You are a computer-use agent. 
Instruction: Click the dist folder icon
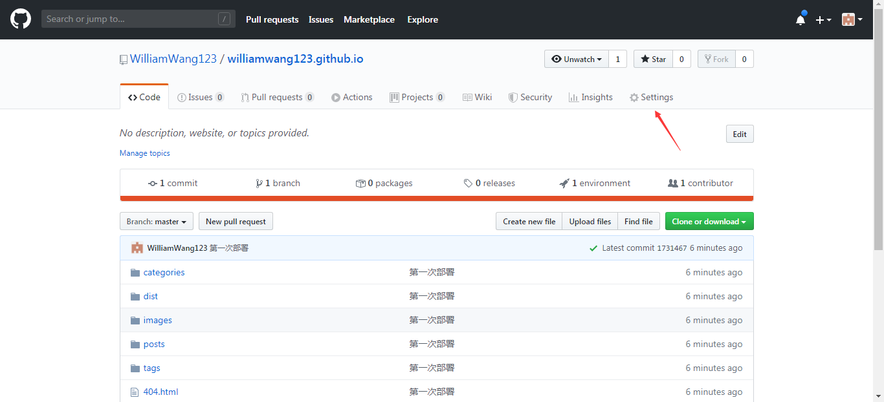[x=135, y=297]
